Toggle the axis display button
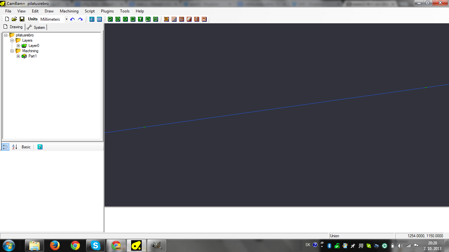This screenshot has height=252, width=449. pos(92,19)
